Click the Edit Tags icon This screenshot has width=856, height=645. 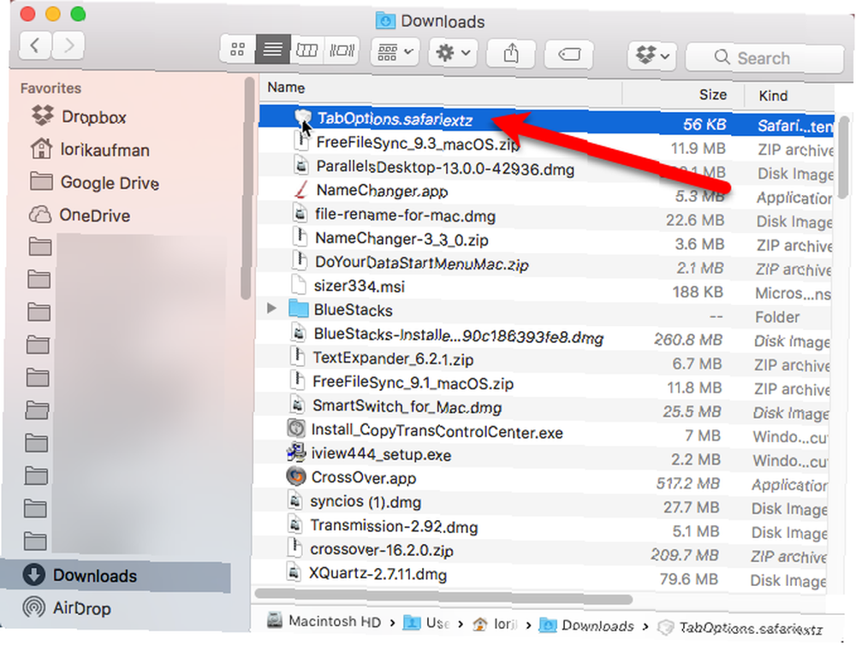click(x=569, y=54)
